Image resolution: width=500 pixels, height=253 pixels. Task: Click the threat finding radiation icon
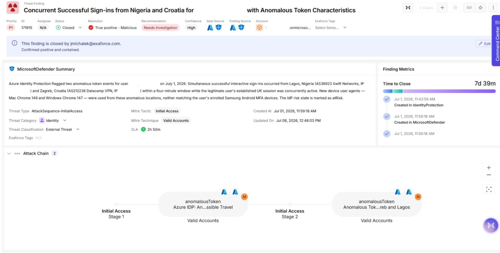pos(12,7)
